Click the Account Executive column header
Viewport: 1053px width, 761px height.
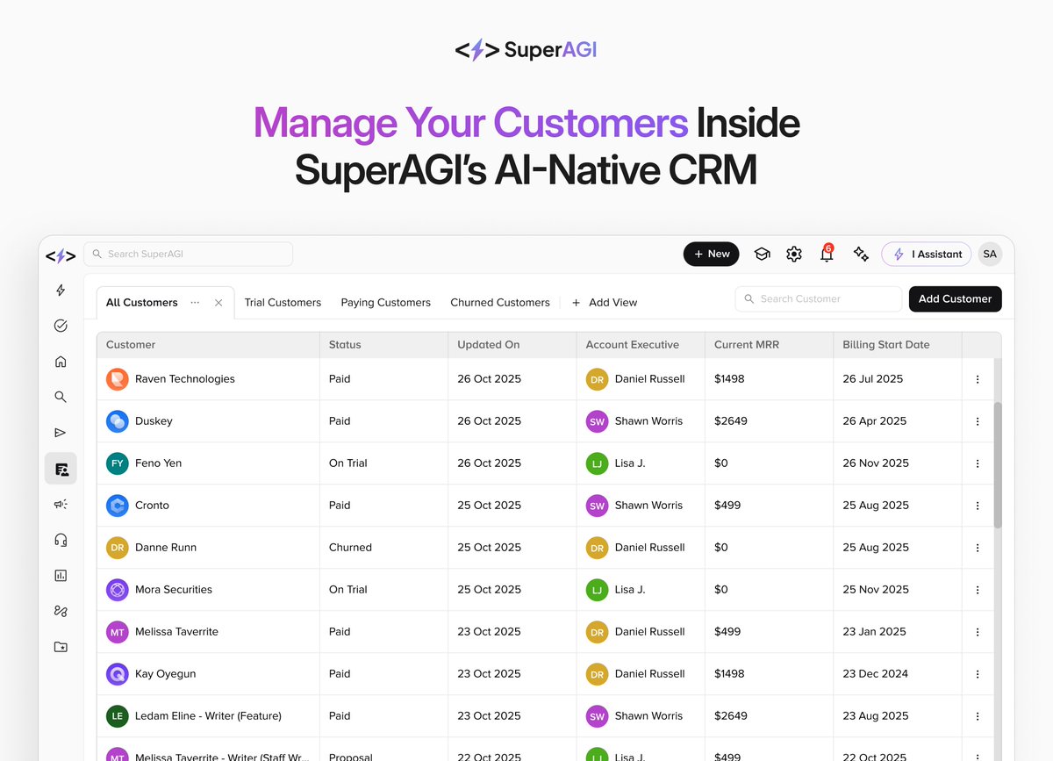point(641,345)
